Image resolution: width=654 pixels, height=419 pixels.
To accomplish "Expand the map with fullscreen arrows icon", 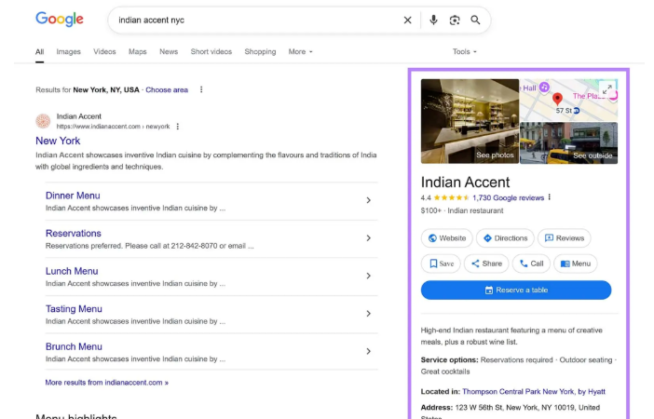I will pos(607,89).
